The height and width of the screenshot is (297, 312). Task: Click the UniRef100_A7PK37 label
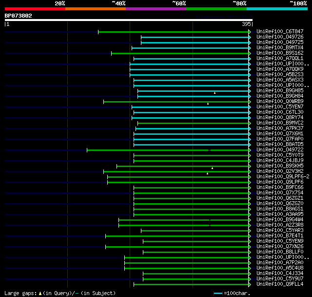(x=280, y=128)
